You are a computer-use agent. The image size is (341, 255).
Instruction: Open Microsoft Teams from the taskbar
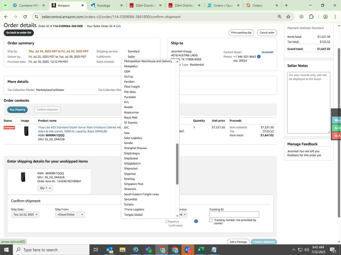point(149,250)
